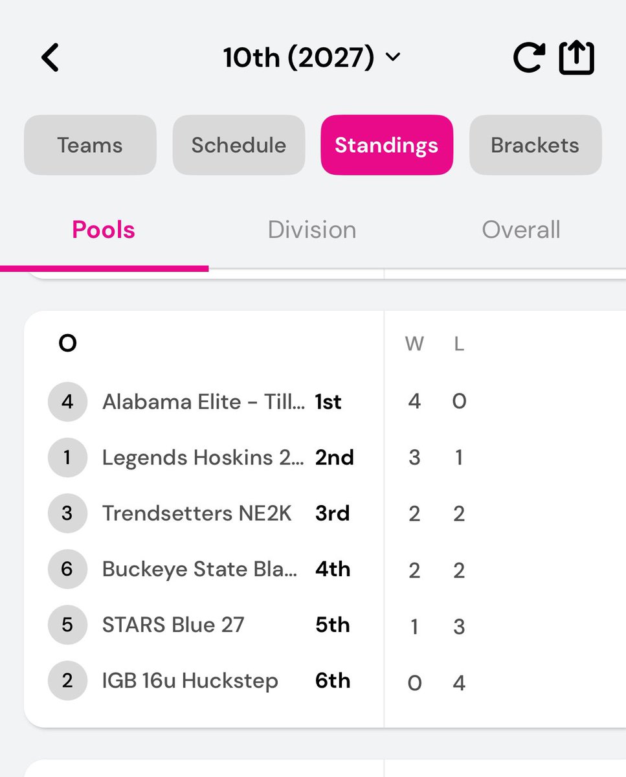
Task: Tap the share/export icon
Action: 576,58
